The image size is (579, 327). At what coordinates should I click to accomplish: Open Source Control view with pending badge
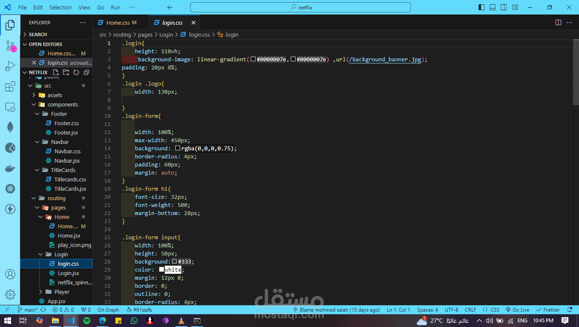coord(10,46)
